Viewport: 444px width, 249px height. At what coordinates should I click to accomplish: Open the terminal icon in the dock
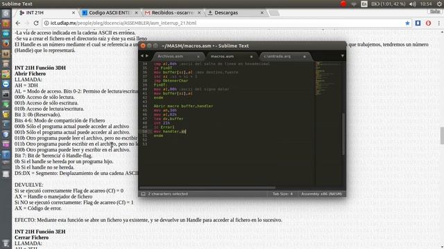click(6, 94)
